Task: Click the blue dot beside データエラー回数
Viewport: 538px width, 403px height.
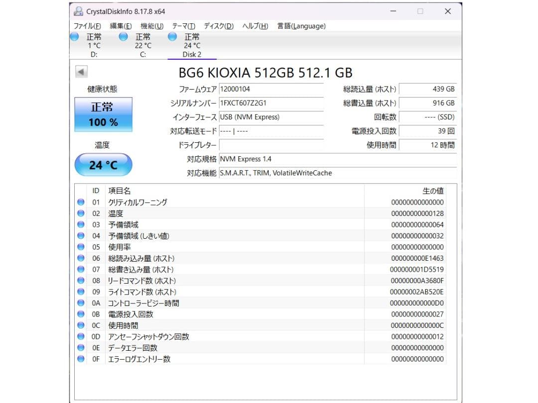Action: pos(81,348)
